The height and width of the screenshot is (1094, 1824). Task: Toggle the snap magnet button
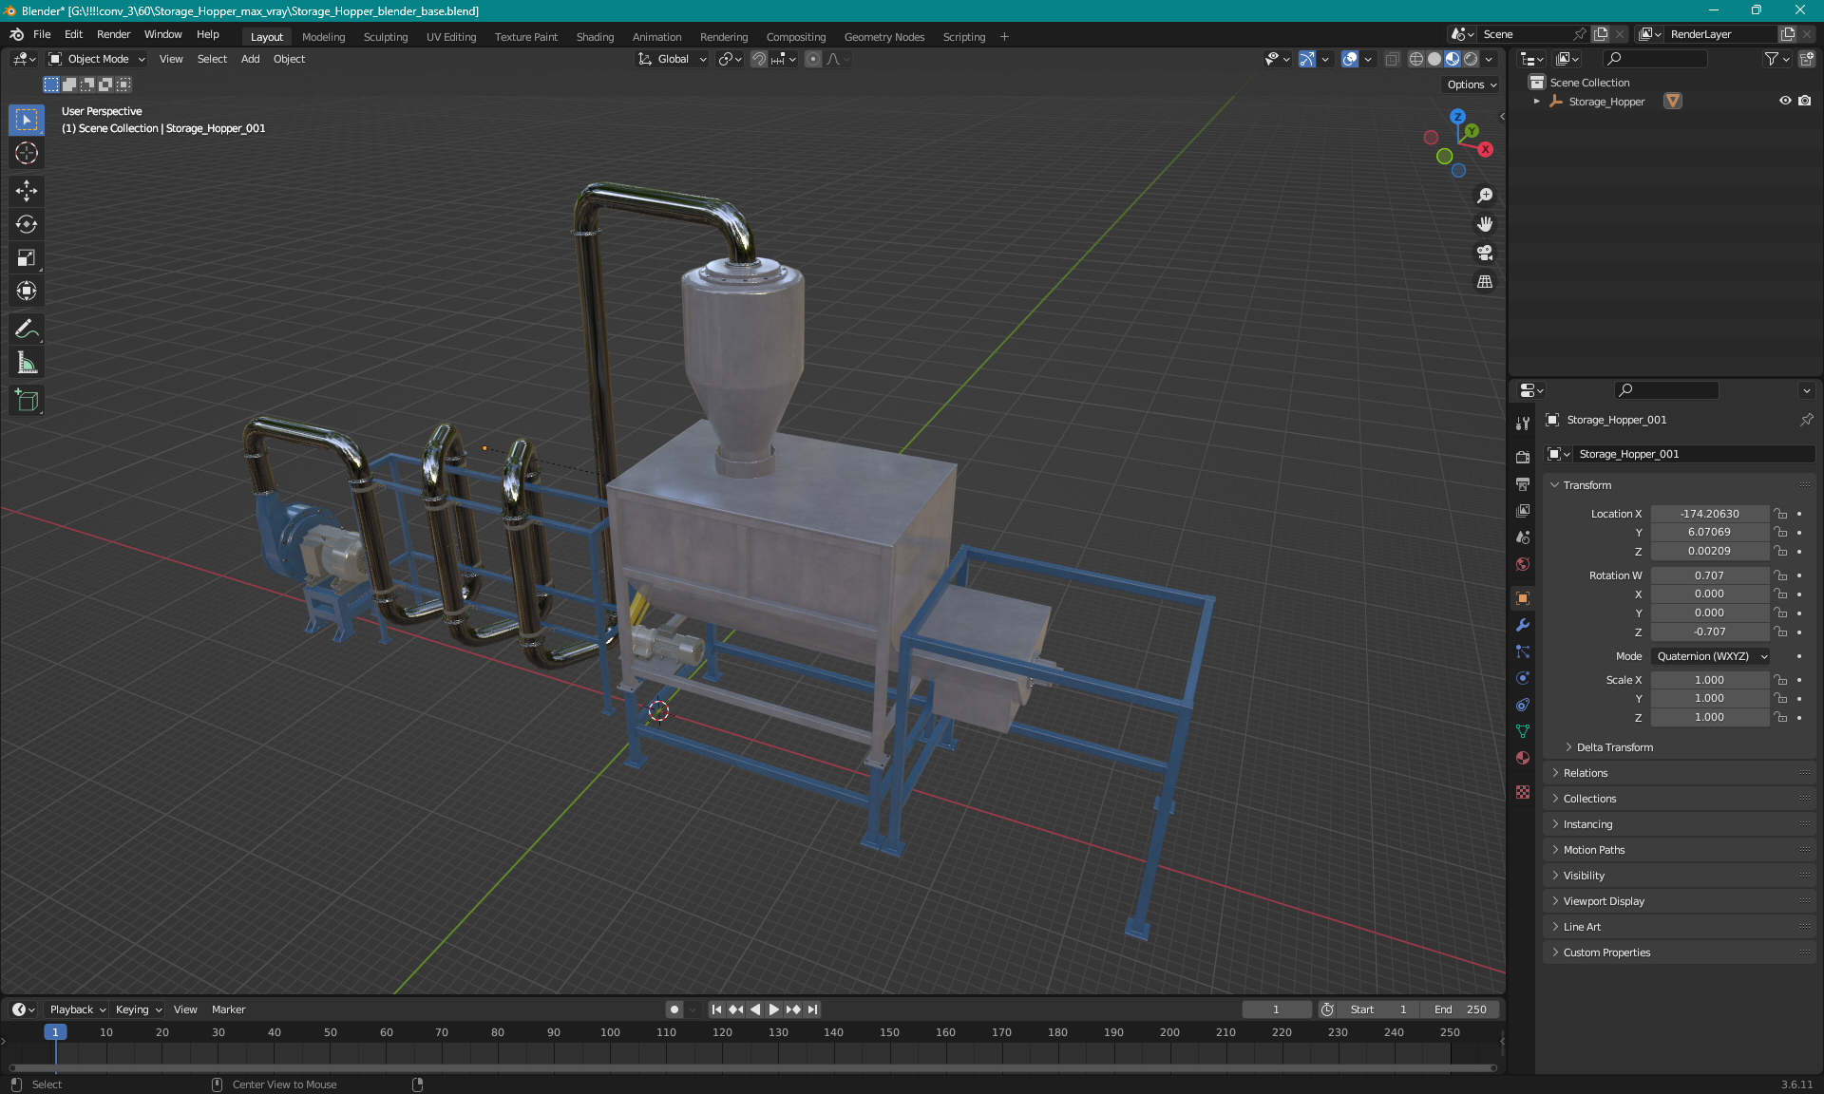tap(759, 59)
